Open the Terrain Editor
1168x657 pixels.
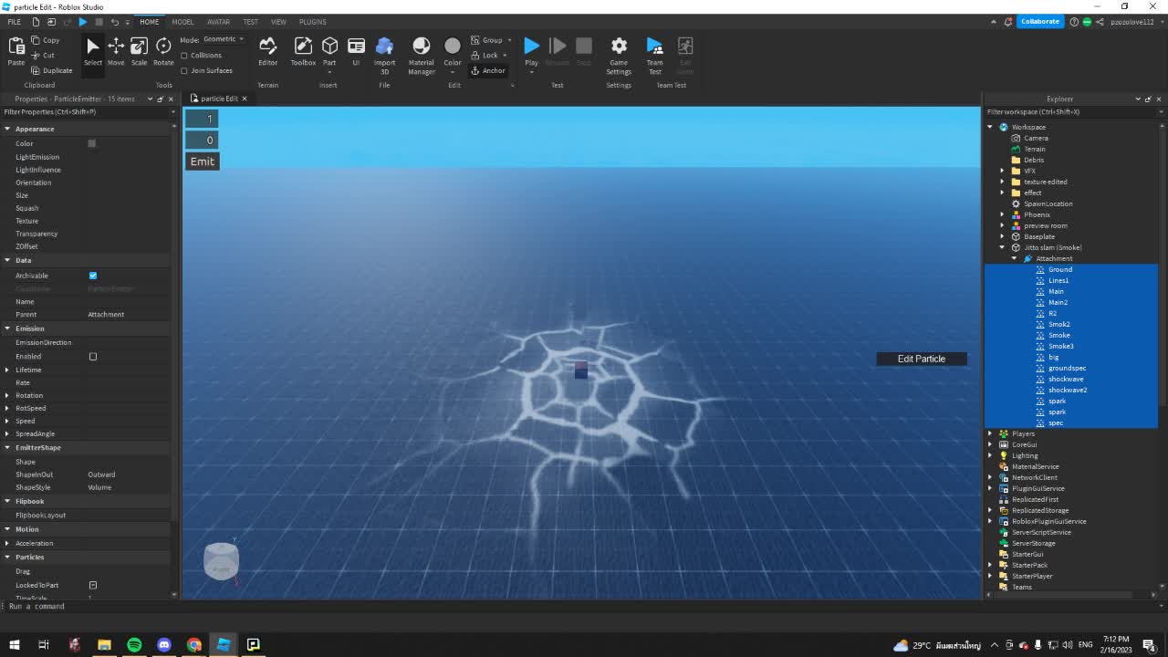click(x=267, y=51)
